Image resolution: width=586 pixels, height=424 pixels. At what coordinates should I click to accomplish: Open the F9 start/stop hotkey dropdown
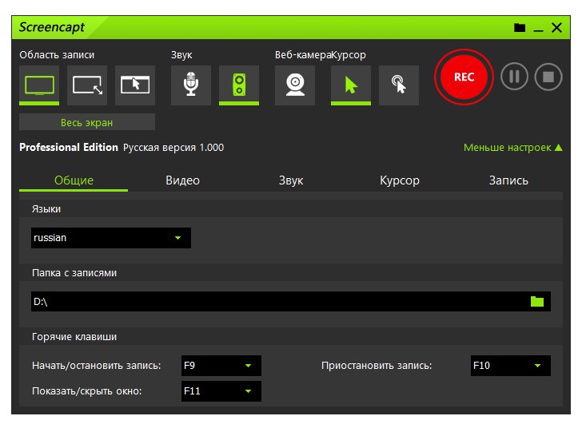tap(221, 366)
